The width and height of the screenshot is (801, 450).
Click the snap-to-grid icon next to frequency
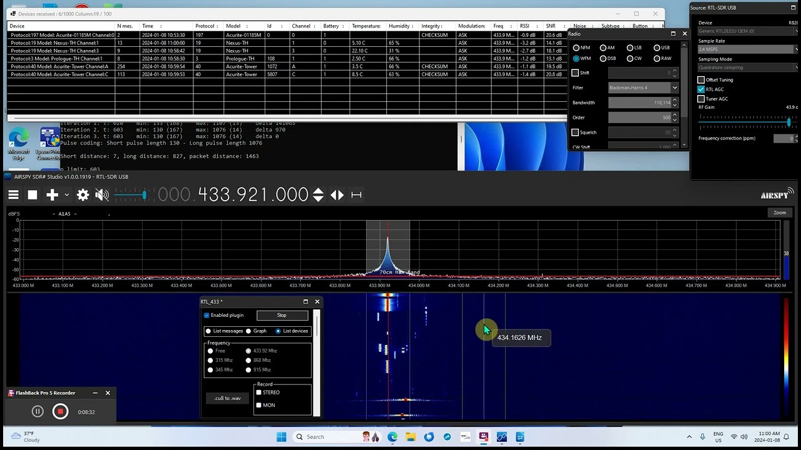click(356, 195)
